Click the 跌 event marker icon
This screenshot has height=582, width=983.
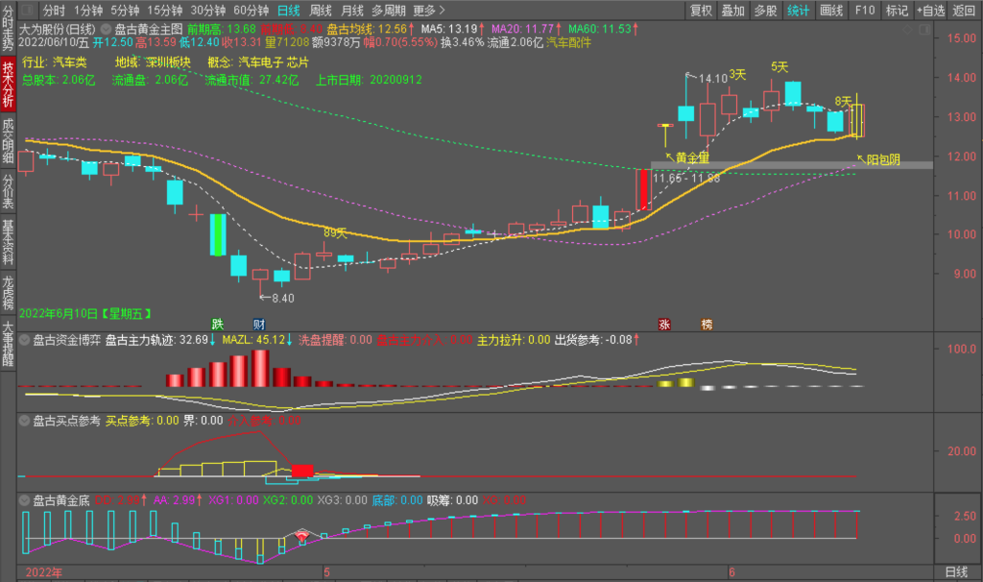click(217, 324)
